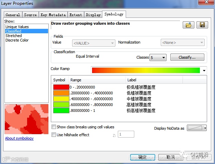Click the green swatch for .8 - 1 range
This screenshot has height=164, width=215.
[x=61, y=110]
